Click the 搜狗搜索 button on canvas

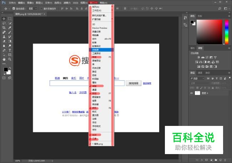click(133, 83)
